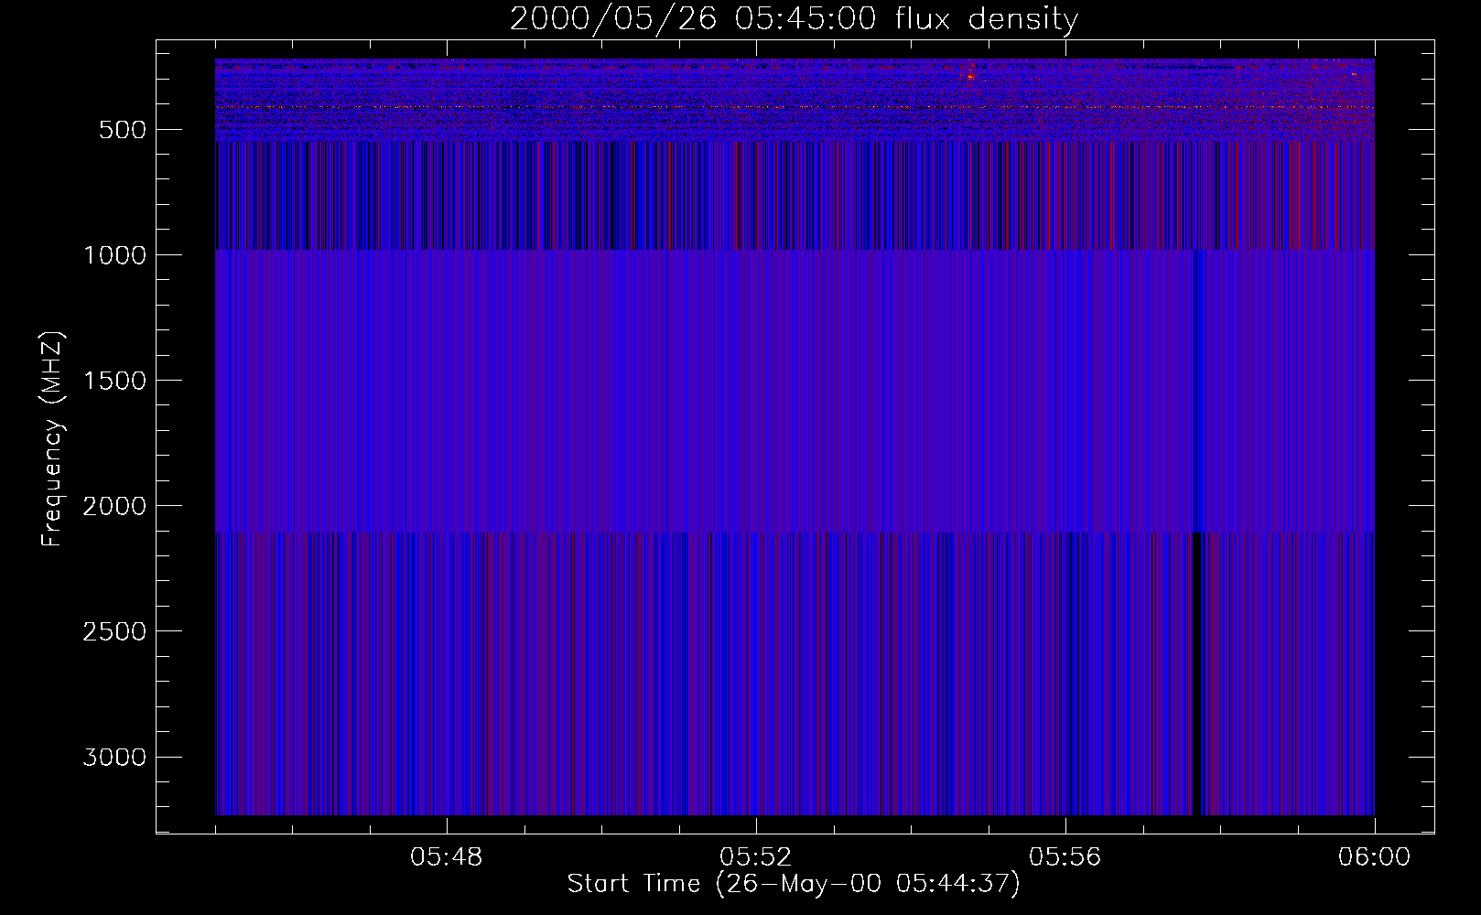The height and width of the screenshot is (915, 1481).
Task: Select the '1500' frequency axis label
Action: click(x=114, y=381)
